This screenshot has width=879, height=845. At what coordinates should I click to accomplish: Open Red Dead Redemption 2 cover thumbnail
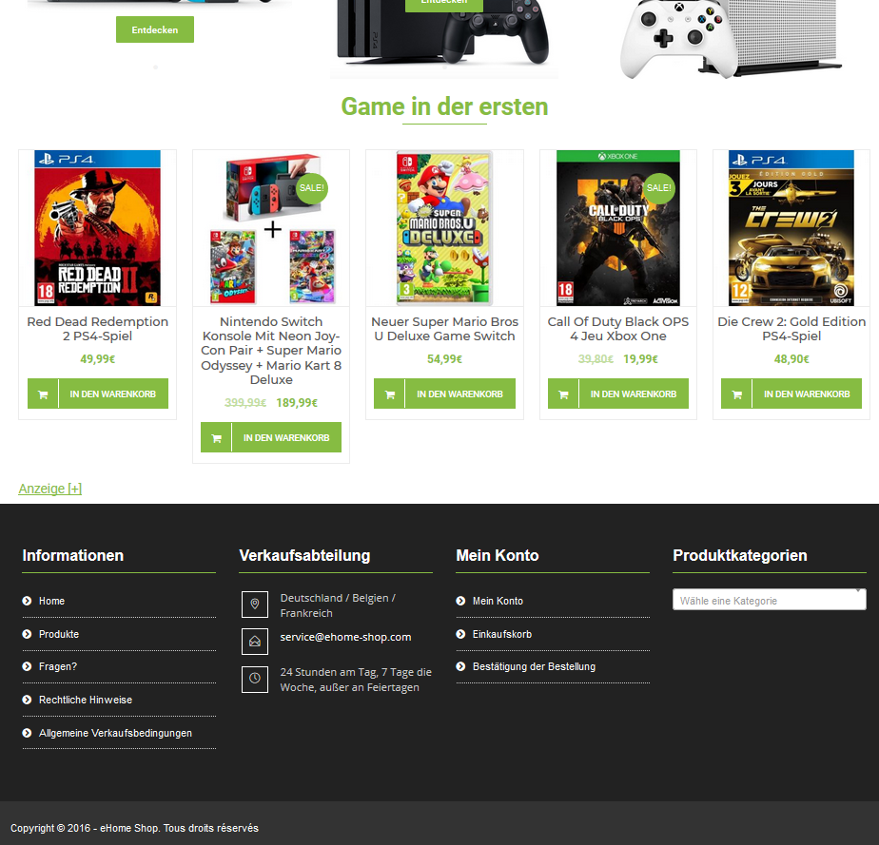point(98,228)
